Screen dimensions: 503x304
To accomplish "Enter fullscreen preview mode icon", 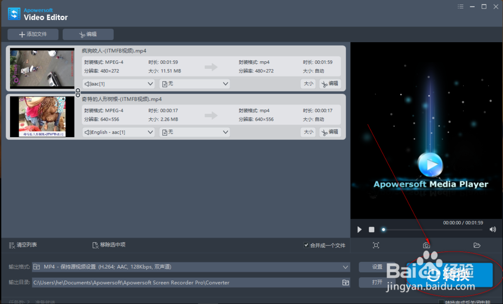I will (376, 245).
